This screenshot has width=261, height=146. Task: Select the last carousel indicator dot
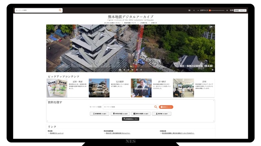pyautogui.click(x=141, y=70)
